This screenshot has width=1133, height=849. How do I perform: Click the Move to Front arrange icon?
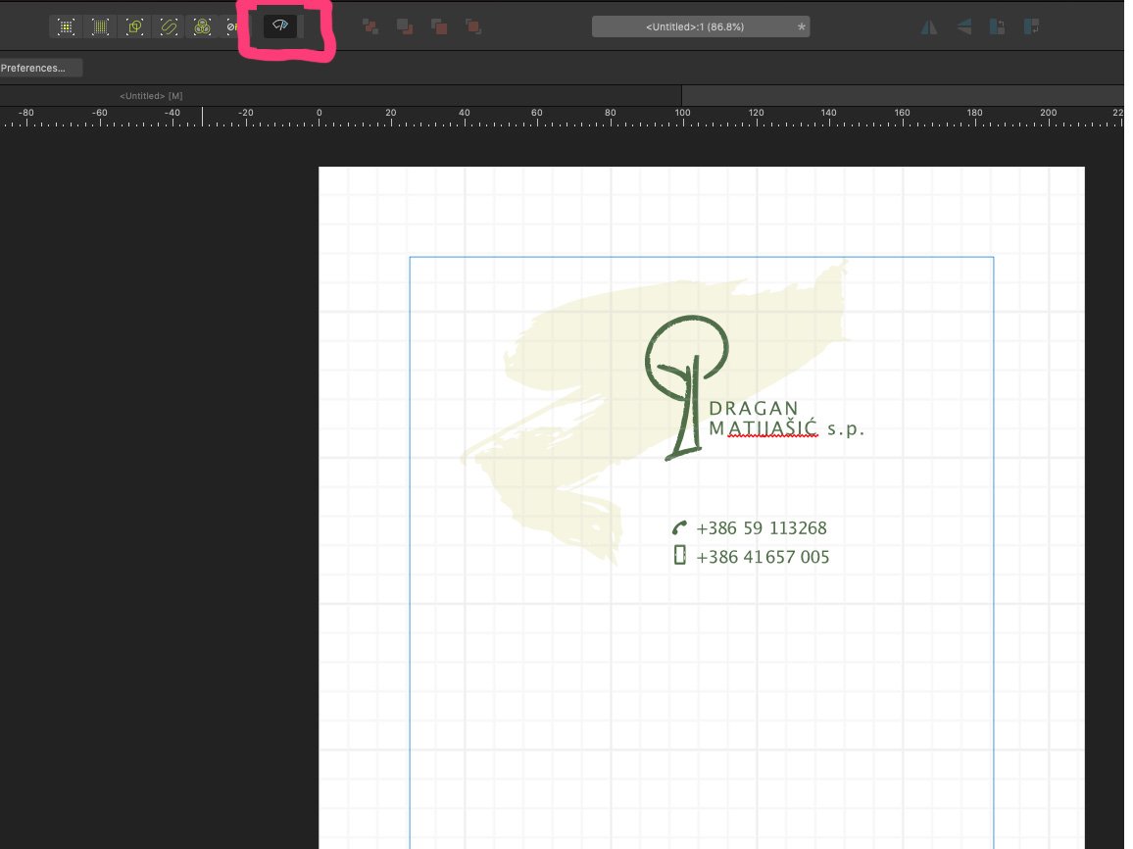[473, 26]
